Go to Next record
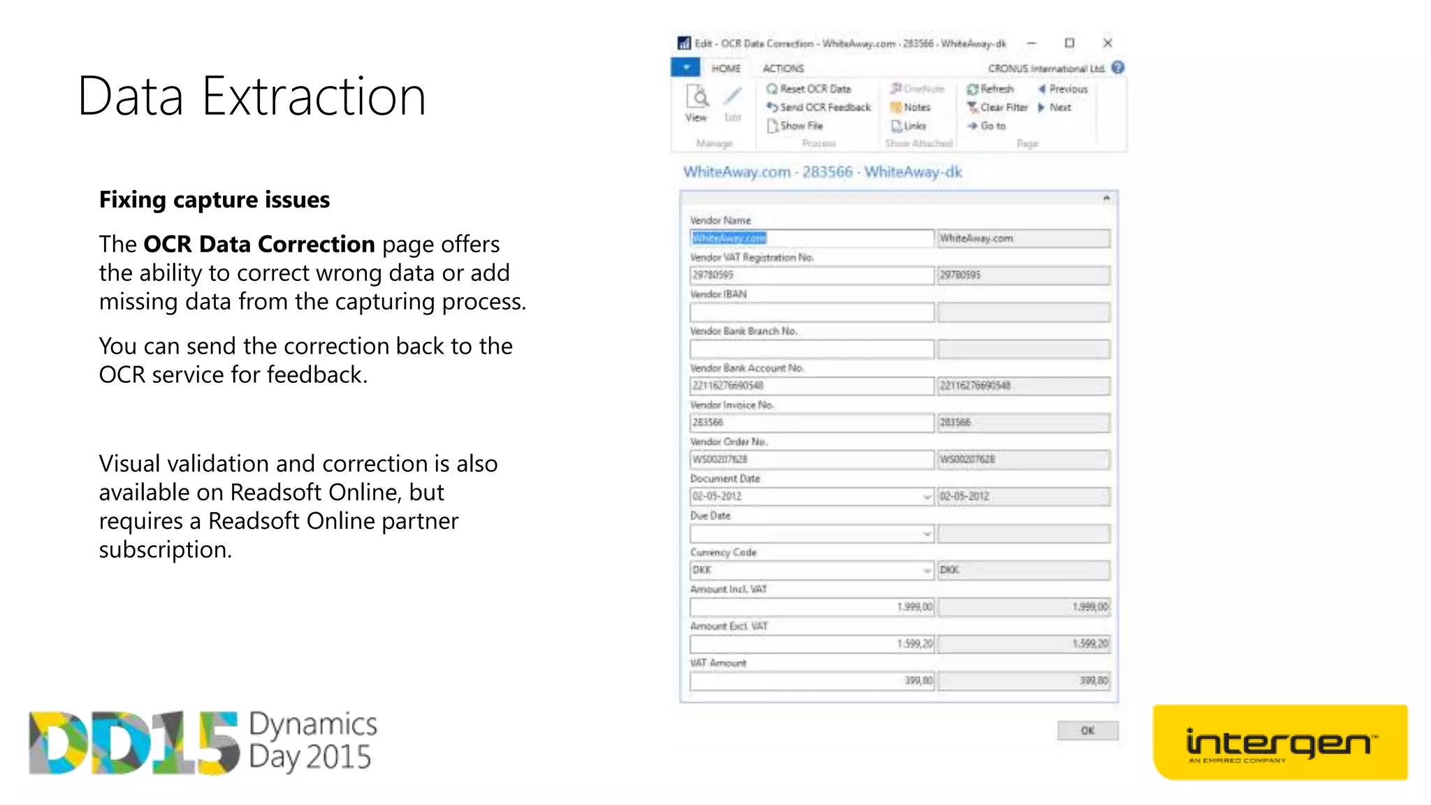 point(1054,107)
